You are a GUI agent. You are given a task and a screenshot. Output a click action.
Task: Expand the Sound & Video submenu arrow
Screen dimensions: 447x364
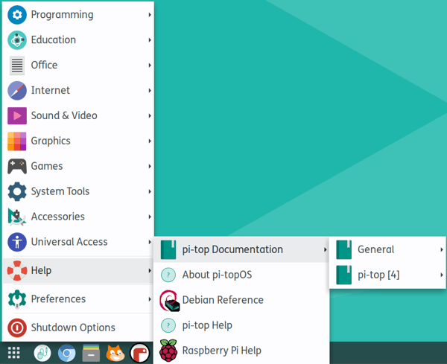(150, 115)
